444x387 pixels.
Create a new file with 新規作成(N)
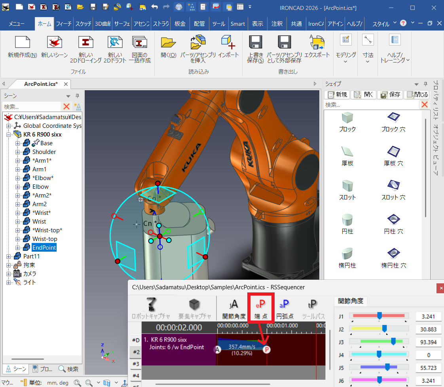[x=23, y=47]
